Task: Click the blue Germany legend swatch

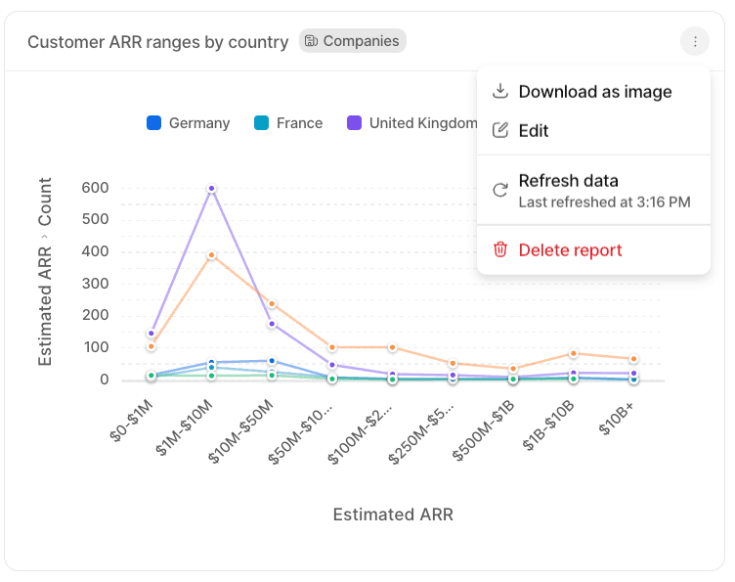Action: pos(153,123)
